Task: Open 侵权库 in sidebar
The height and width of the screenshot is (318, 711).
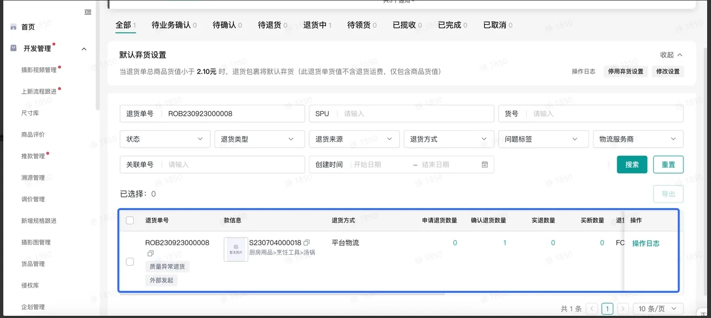Action: [30, 285]
